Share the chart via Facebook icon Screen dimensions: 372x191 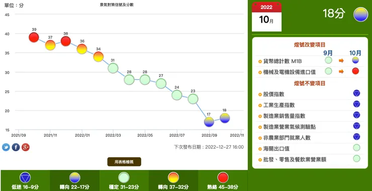16,147
